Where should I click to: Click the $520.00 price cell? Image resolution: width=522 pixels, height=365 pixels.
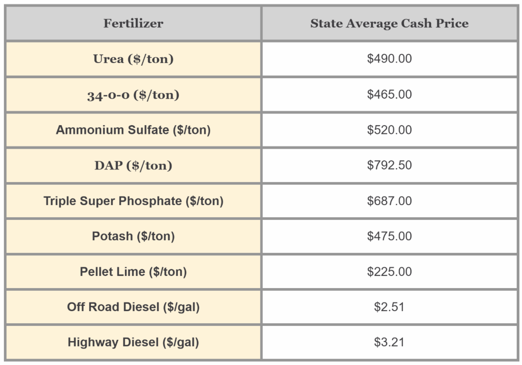pos(389,130)
